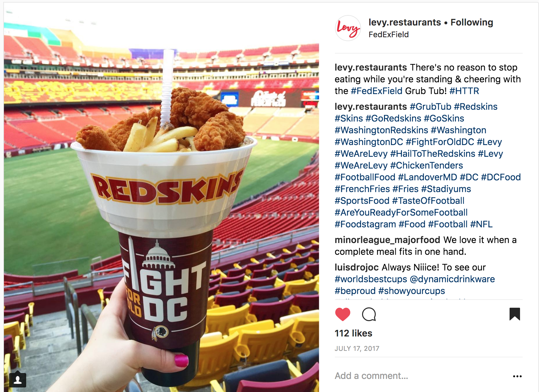Open @dynamicdrinkware mention

click(452, 279)
